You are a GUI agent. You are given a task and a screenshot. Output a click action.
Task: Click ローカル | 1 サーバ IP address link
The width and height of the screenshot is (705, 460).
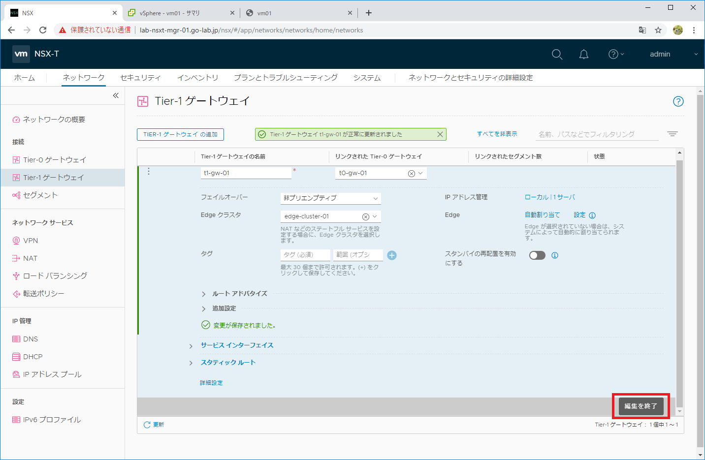point(550,197)
